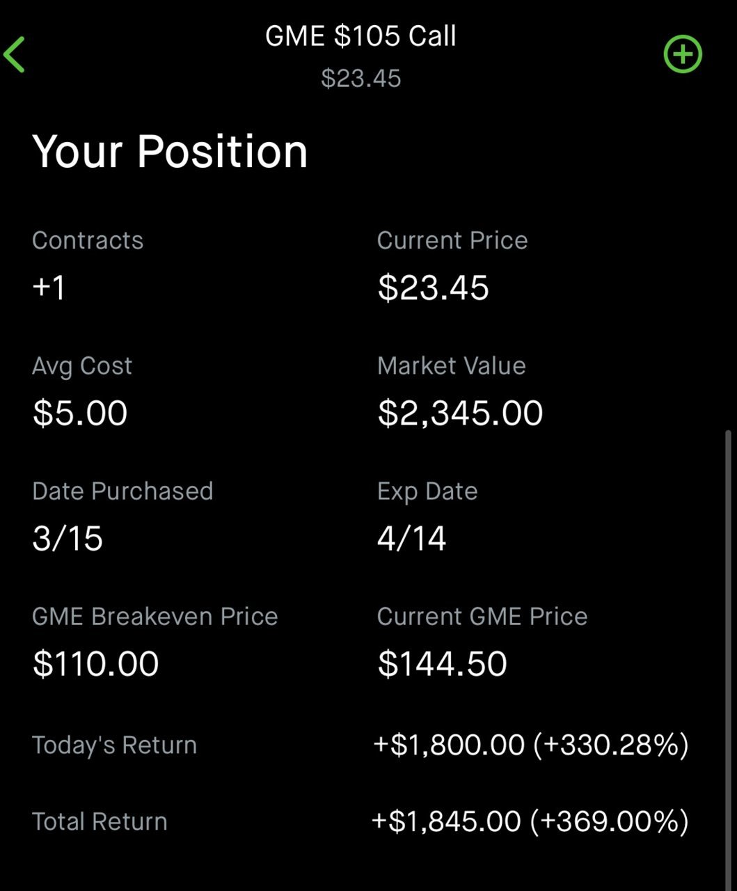
Task: Tap the green plus circle icon
Action: click(x=683, y=55)
